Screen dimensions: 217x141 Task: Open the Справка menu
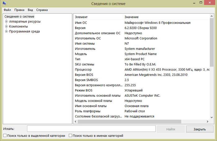[42, 10]
